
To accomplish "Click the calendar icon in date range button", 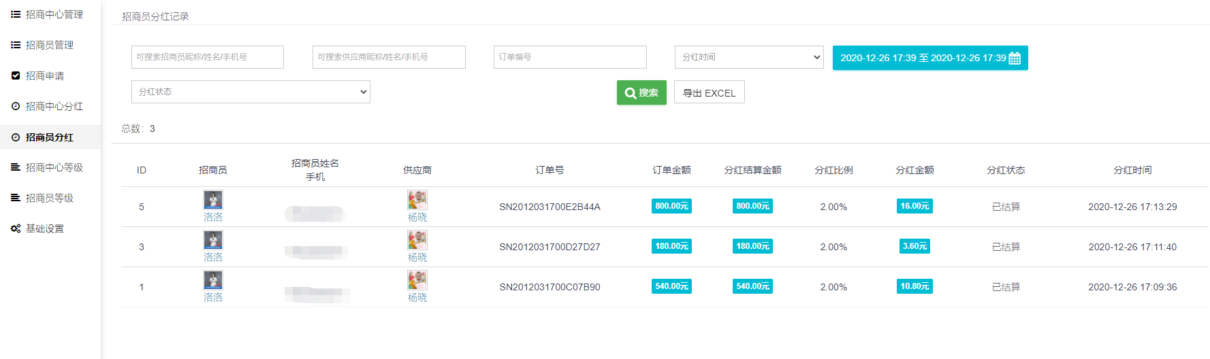I will click(x=1015, y=58).
